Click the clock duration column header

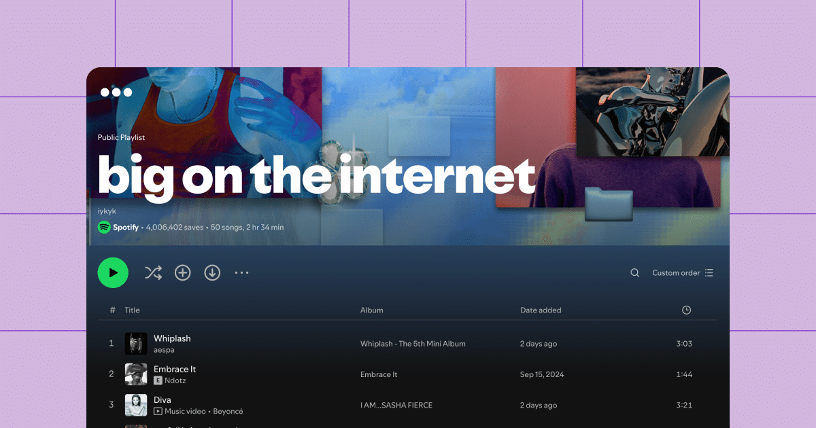pos(686,310)
